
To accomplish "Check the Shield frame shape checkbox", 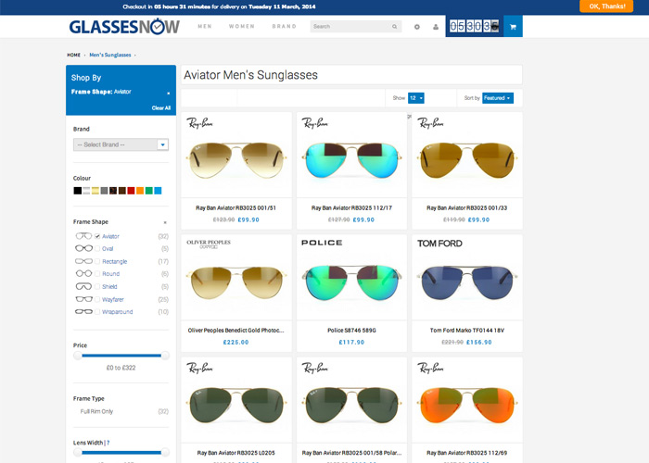I will click(x=97, y=287).
